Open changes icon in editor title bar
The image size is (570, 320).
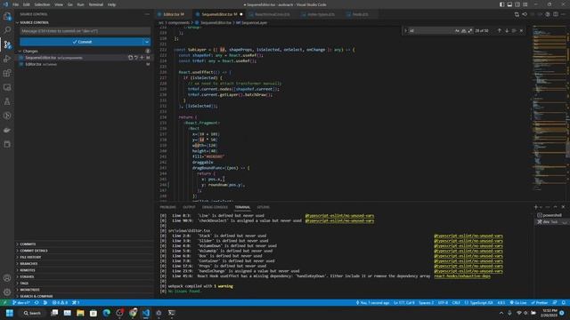(517, 14)
